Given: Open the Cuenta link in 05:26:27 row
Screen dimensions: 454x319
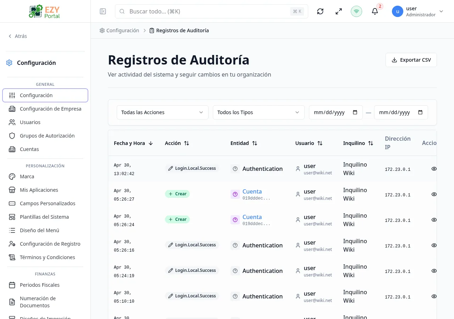Looking at the screenshot, I should click(252, 191).
